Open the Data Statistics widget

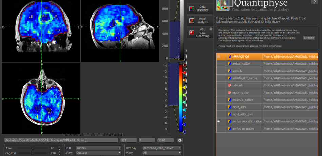pos(200,8)
